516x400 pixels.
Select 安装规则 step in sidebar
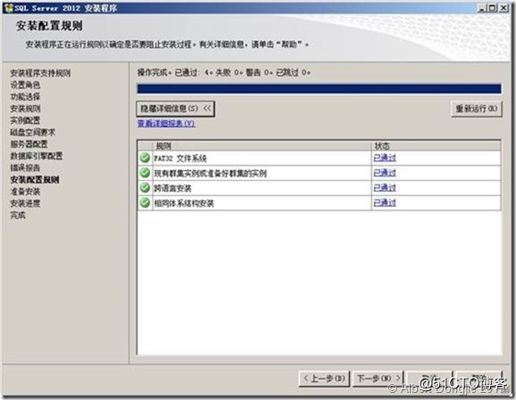(25, 109)
